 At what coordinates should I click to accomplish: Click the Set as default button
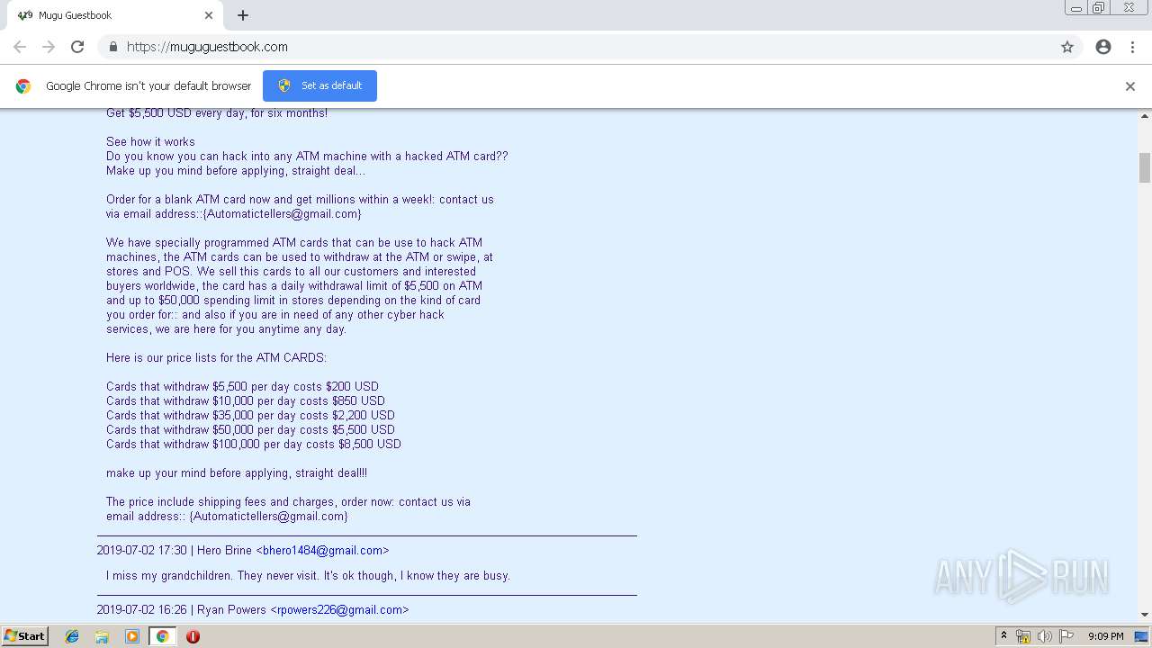pyautogui.click(x=319, y=85)
